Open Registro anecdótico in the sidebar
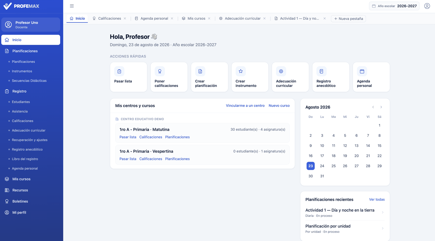Viewport: 435px width, 241px height. (x=27, y=149)
